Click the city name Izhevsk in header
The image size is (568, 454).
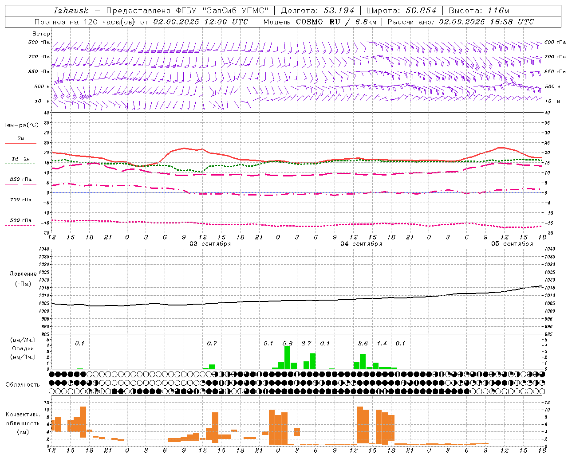pyautogui.click(x=71, y=11)
